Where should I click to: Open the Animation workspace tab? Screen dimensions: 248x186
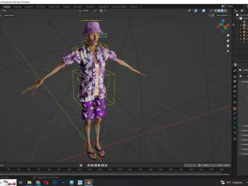pyautogui.click(x=78, y=7)
